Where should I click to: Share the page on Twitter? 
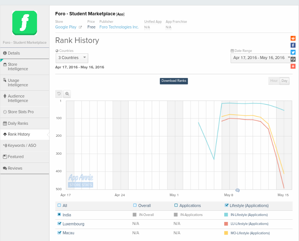point(293,52)
